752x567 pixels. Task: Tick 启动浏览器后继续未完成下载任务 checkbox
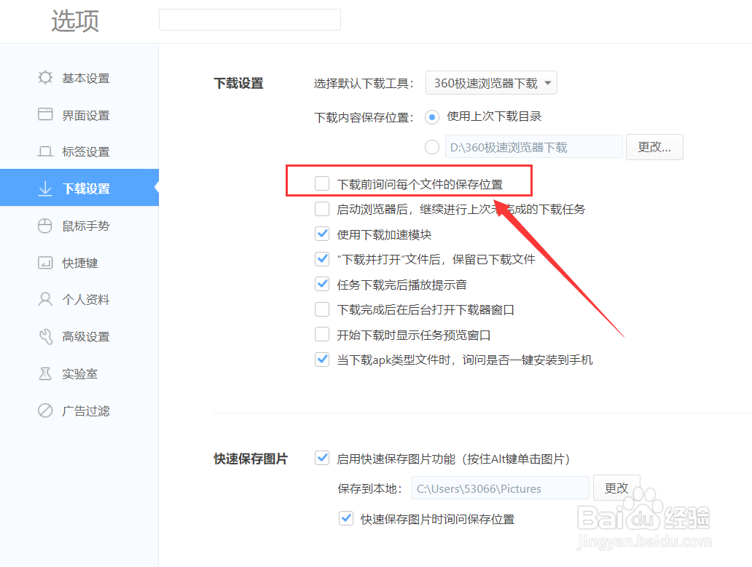coord(322,209)
